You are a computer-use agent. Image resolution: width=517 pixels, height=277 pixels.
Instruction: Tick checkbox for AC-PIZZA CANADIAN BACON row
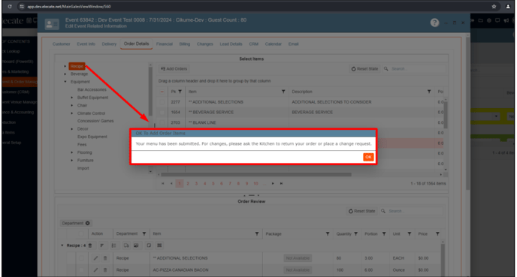(x=81, y=270)
